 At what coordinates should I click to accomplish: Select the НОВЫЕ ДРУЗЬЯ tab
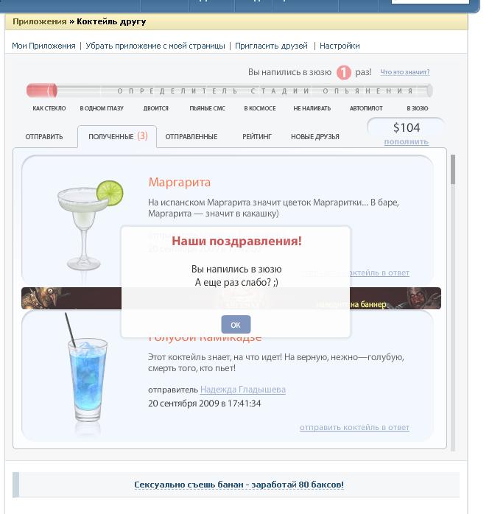(315, 137)
